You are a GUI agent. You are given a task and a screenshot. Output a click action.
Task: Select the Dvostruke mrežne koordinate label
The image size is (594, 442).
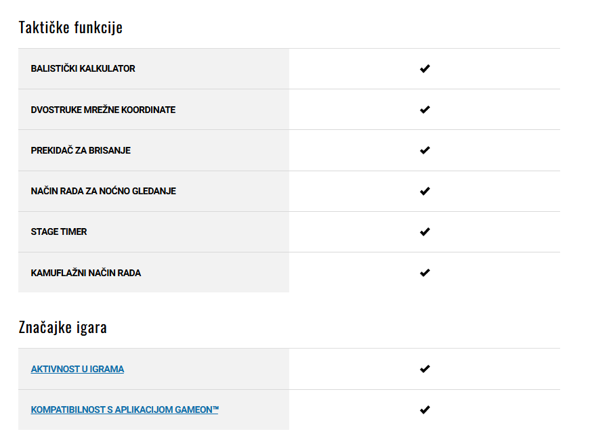pyautogui.click(x=103, y=110)
